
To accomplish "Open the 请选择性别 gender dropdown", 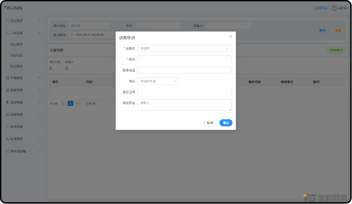I will point(158,81).
